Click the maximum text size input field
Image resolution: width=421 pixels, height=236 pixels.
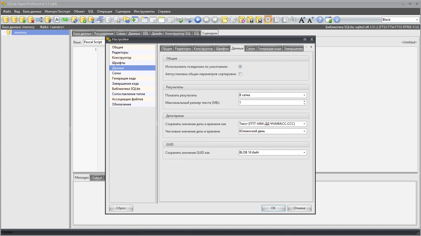pos(270,103)
